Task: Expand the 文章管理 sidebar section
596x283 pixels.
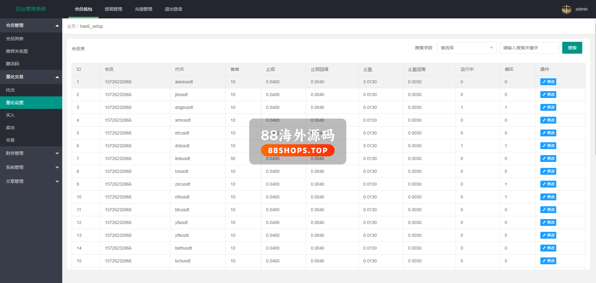Action: click(x=31, y=181)
